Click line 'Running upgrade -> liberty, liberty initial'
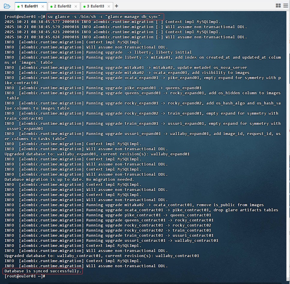The height and width of the screenshot is (284, 290). [98, 52]
